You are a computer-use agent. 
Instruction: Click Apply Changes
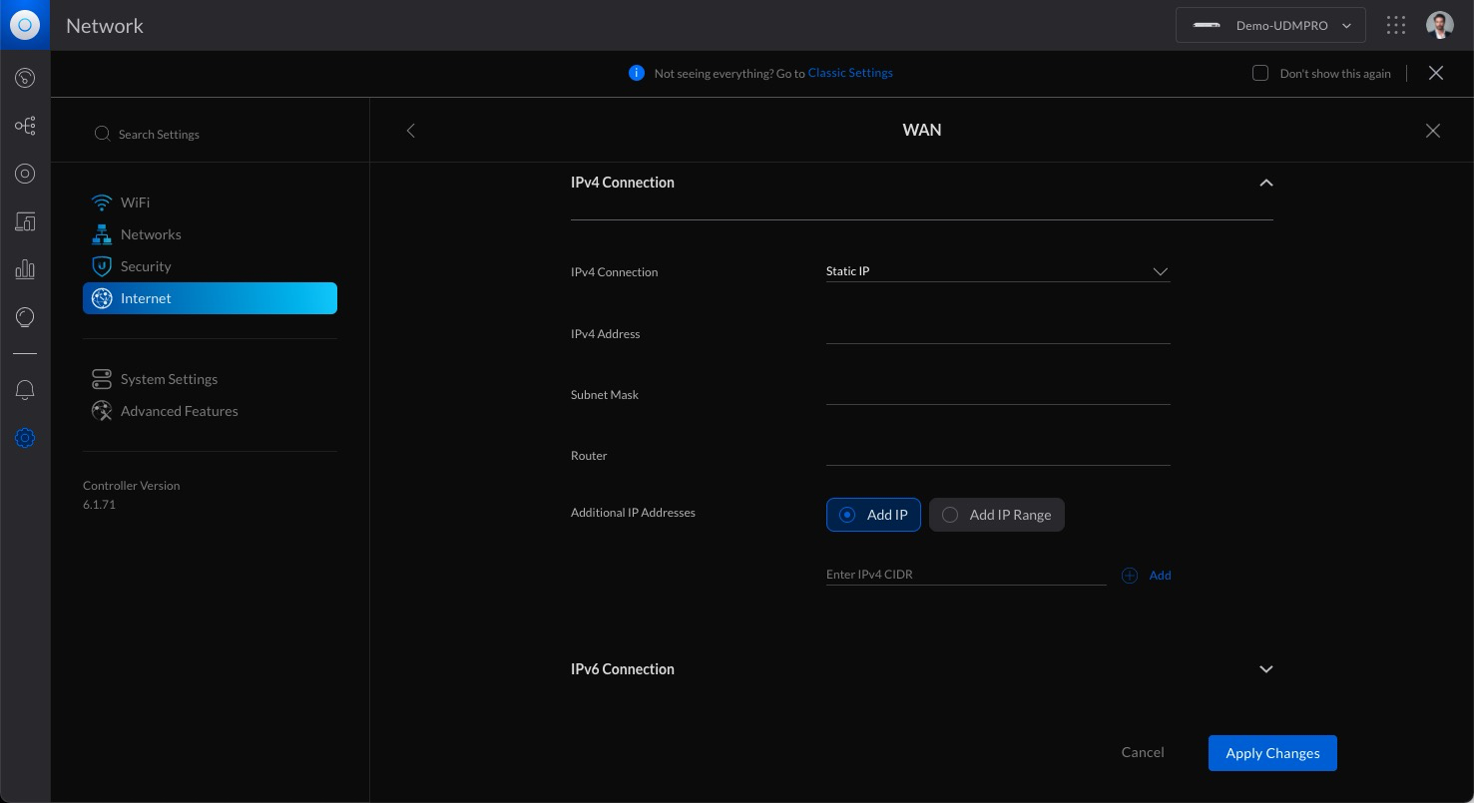click(x=1272, y=753)
